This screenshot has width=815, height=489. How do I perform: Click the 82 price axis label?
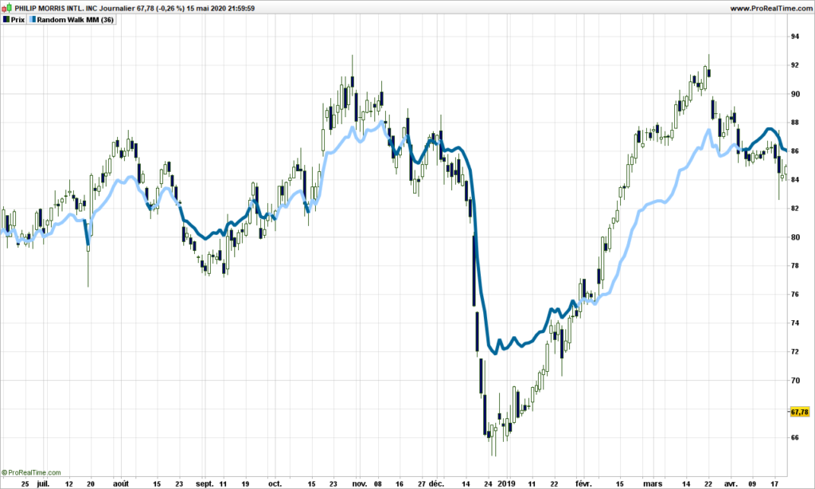(x=795, y=208)
